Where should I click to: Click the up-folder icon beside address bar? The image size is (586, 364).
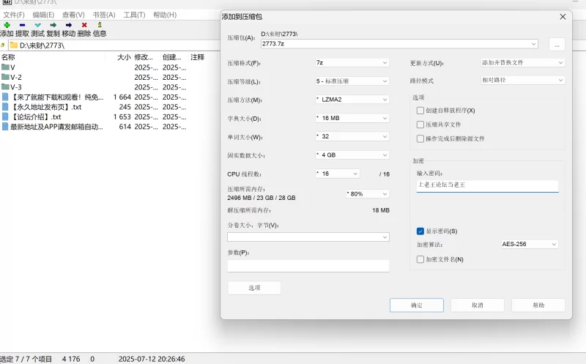(x=3, y=45)
